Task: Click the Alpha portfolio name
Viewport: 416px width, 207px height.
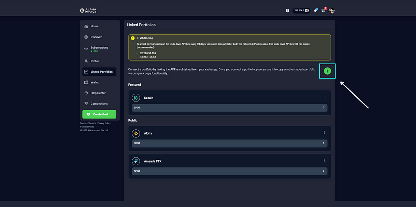Action: (148, 134)
